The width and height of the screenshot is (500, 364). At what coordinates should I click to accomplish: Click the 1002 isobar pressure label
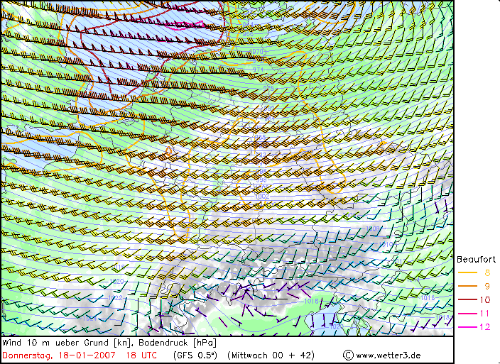tap(262, 196)
